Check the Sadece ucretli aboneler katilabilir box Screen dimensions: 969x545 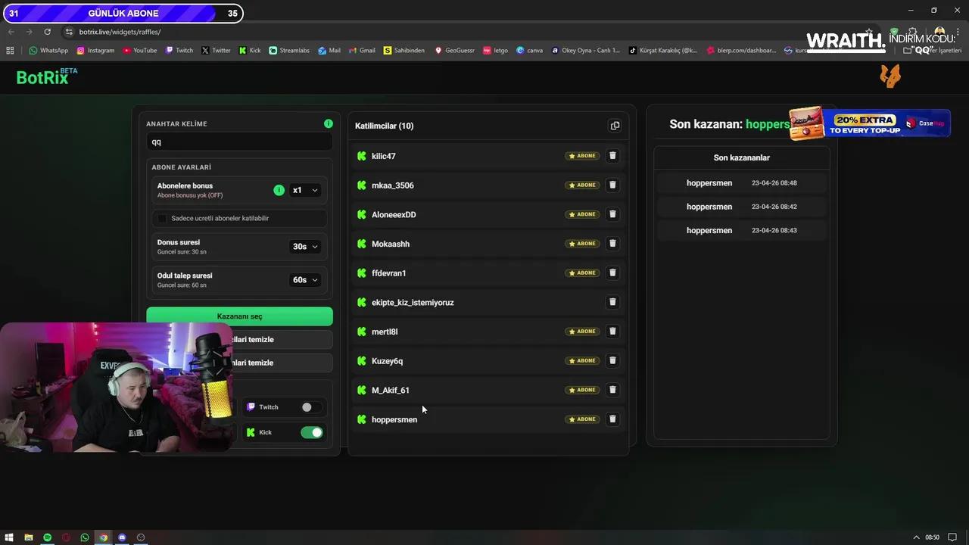(x=161, y=218)
